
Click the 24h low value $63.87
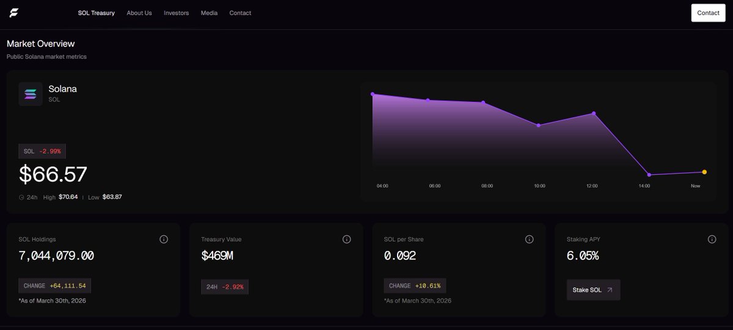[x=112, y=197]
